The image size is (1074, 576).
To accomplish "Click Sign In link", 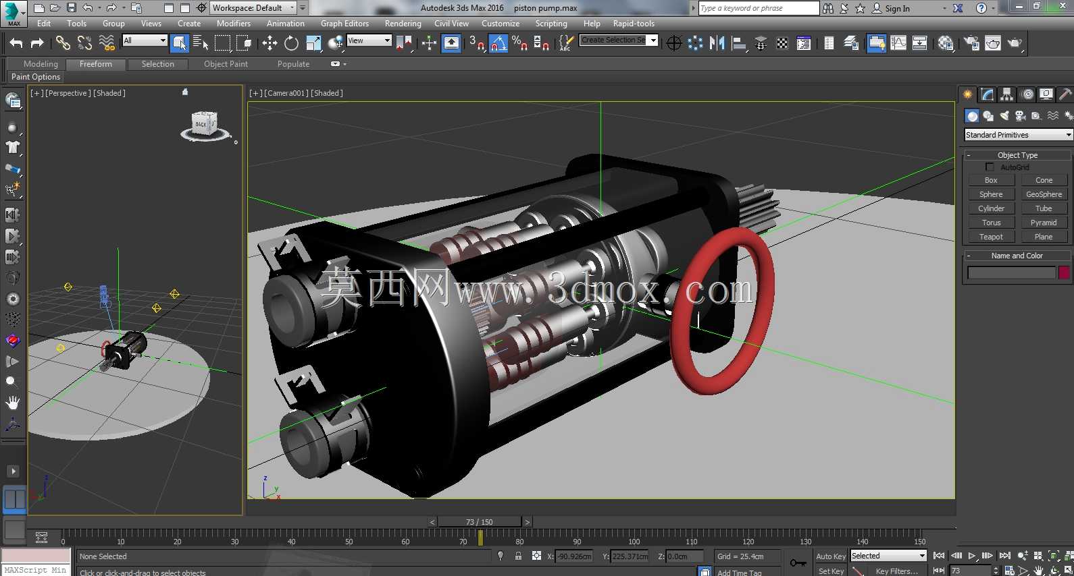I will 897,9.
